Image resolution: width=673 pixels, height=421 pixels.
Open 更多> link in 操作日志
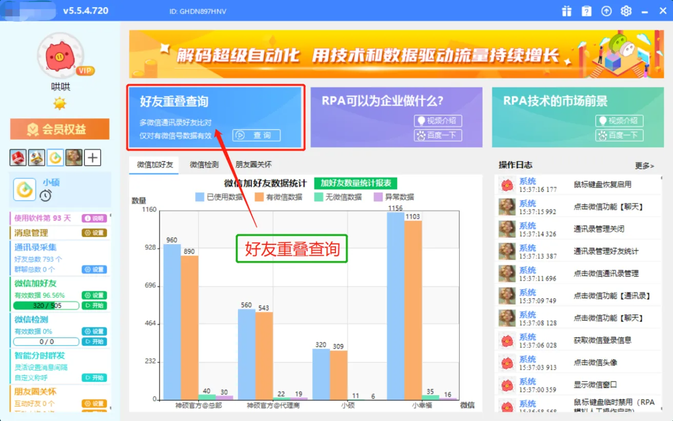point(645,165)
